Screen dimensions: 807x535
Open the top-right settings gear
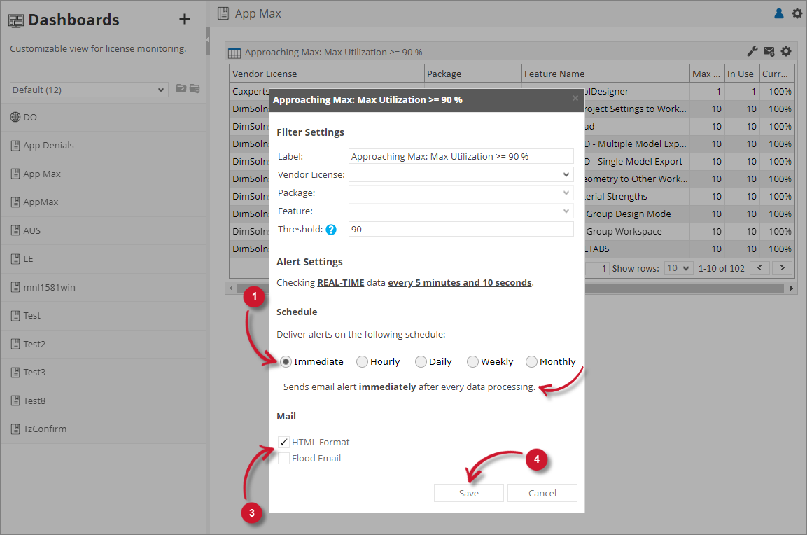pyautogui.click(x=797, y=13)
